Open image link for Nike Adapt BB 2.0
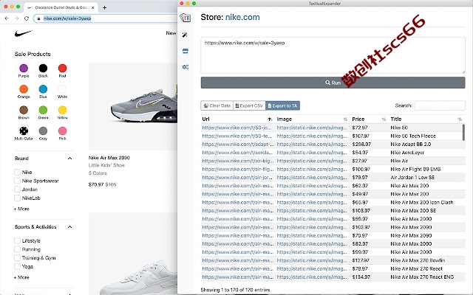 pos(312,145)
